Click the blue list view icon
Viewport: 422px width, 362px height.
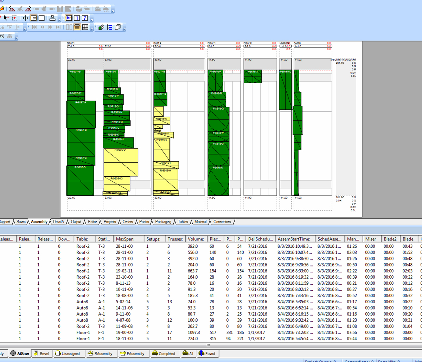109,27
